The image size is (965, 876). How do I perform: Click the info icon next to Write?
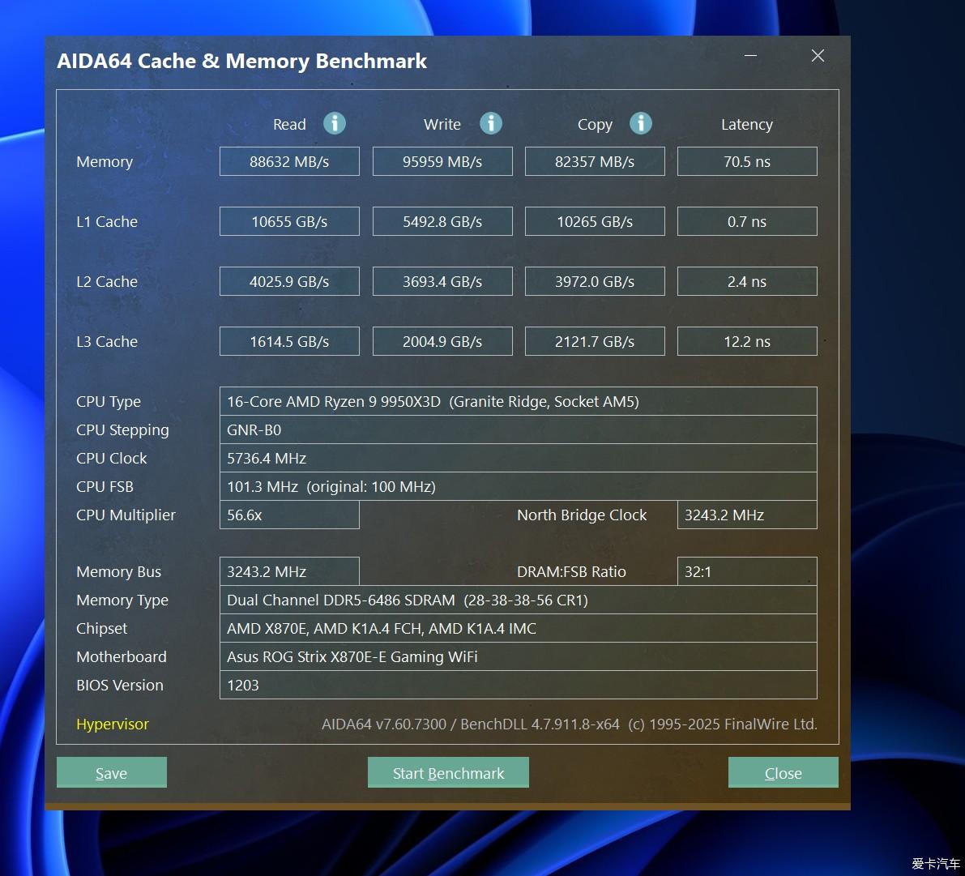(x=490, y=123)
